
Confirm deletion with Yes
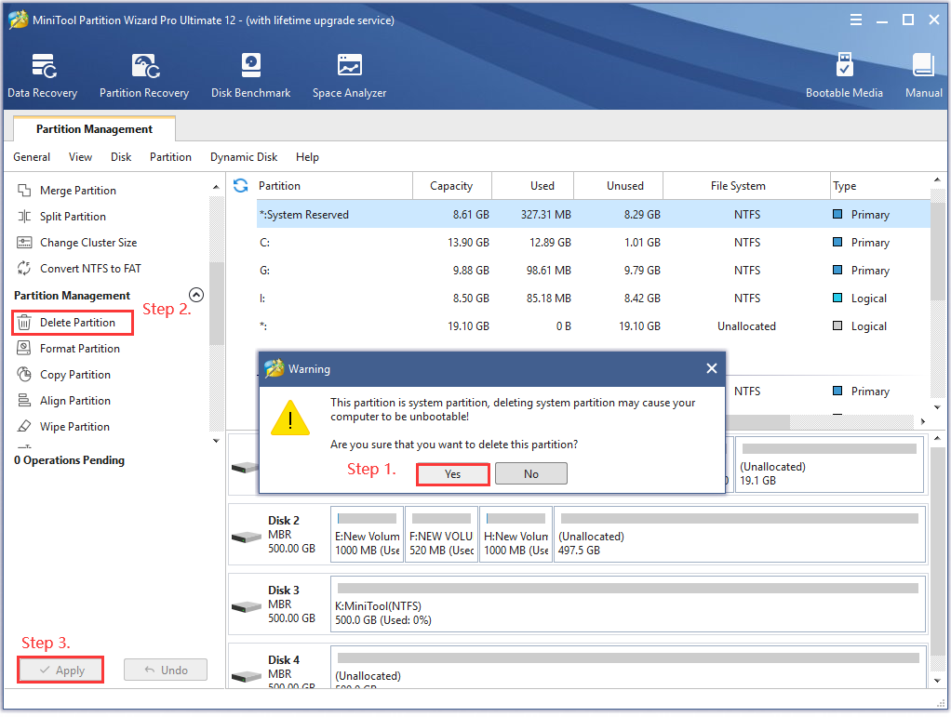coord(453,476)
